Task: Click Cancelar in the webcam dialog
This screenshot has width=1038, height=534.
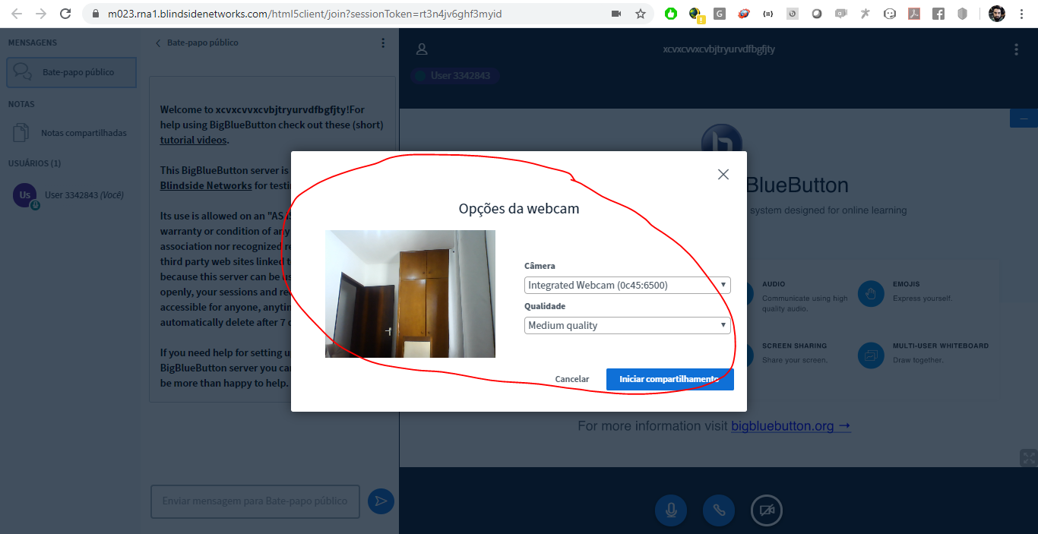Action: (571, 379)
